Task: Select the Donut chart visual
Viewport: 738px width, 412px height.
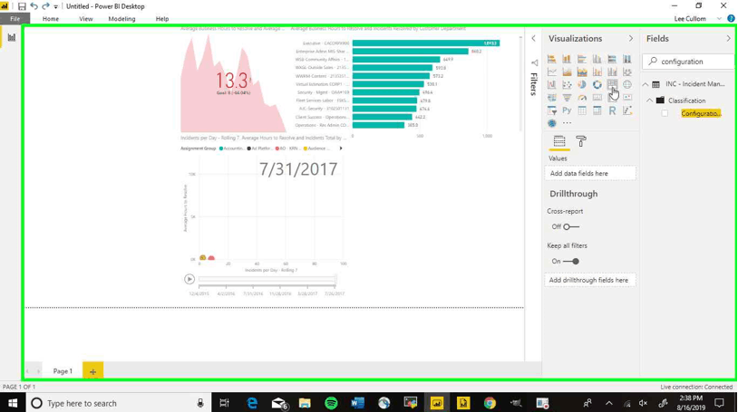Action: point(597,84)
